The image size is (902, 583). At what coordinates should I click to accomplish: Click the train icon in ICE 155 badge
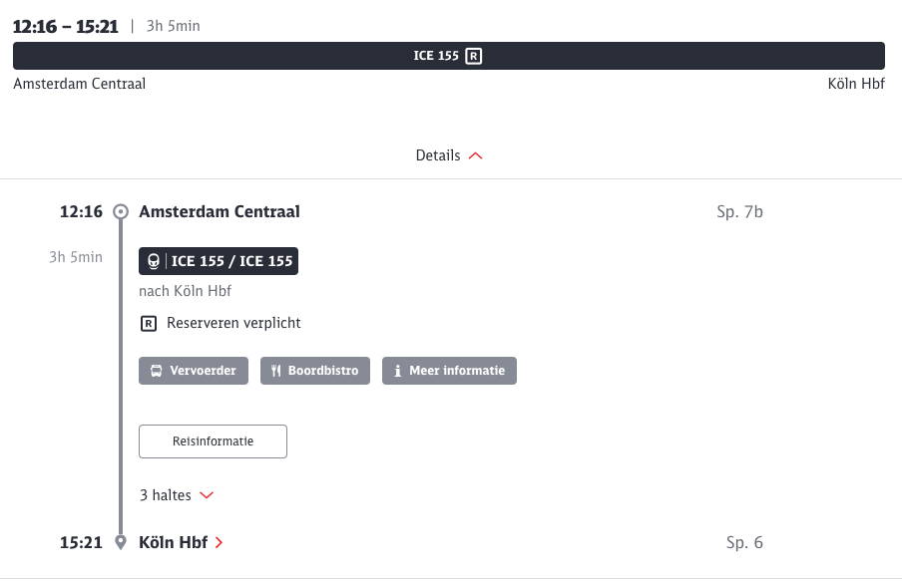pyautogui.click(x=154, y=261)
